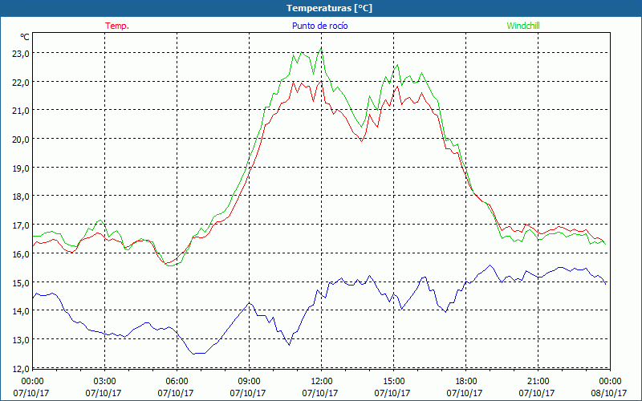This screenshot has height=401, width=642.
Task: Click the 15,0 y-axis value
Action: [x=20, y=282]
